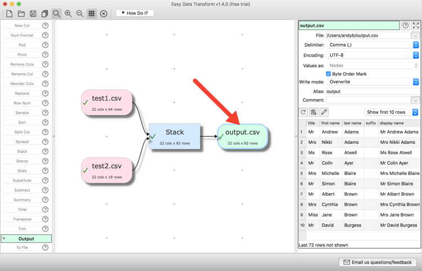Viewport: 422px width, 271px height.
Task: Open the Encoding dropdown
Action: point(373,55)
